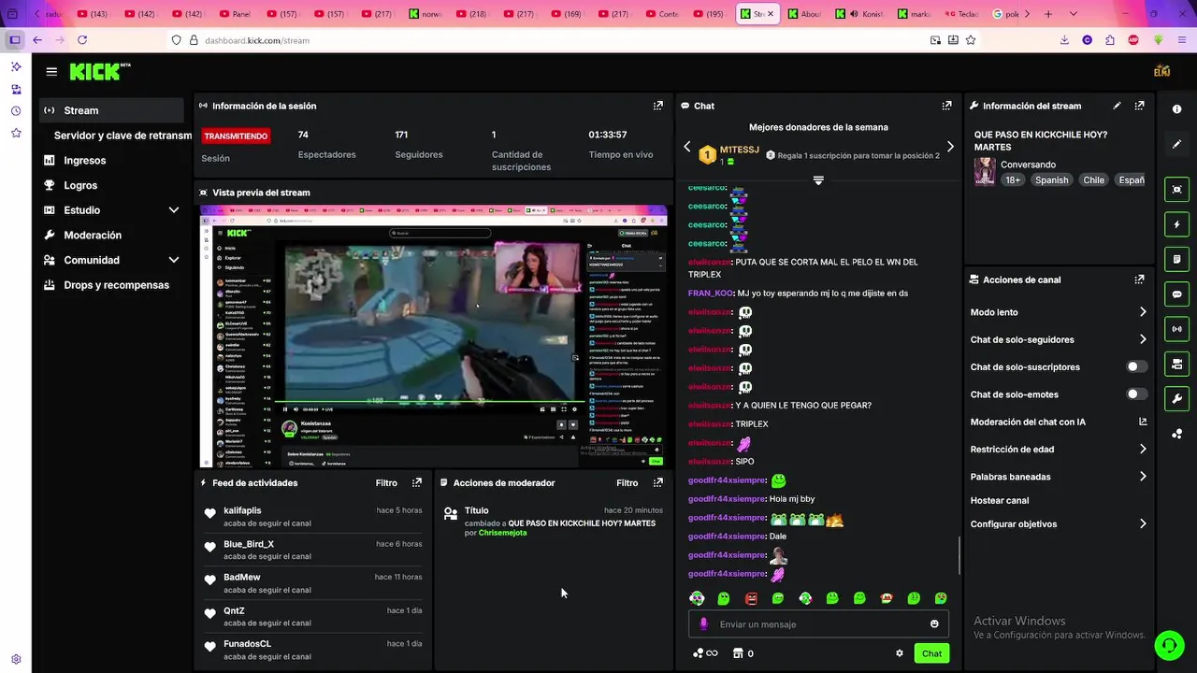
Task: Open Chat de solo-seguidores options arrow
Action: (1142, 339)
